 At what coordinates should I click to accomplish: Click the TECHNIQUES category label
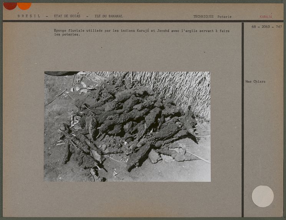[x=203, y=17]
